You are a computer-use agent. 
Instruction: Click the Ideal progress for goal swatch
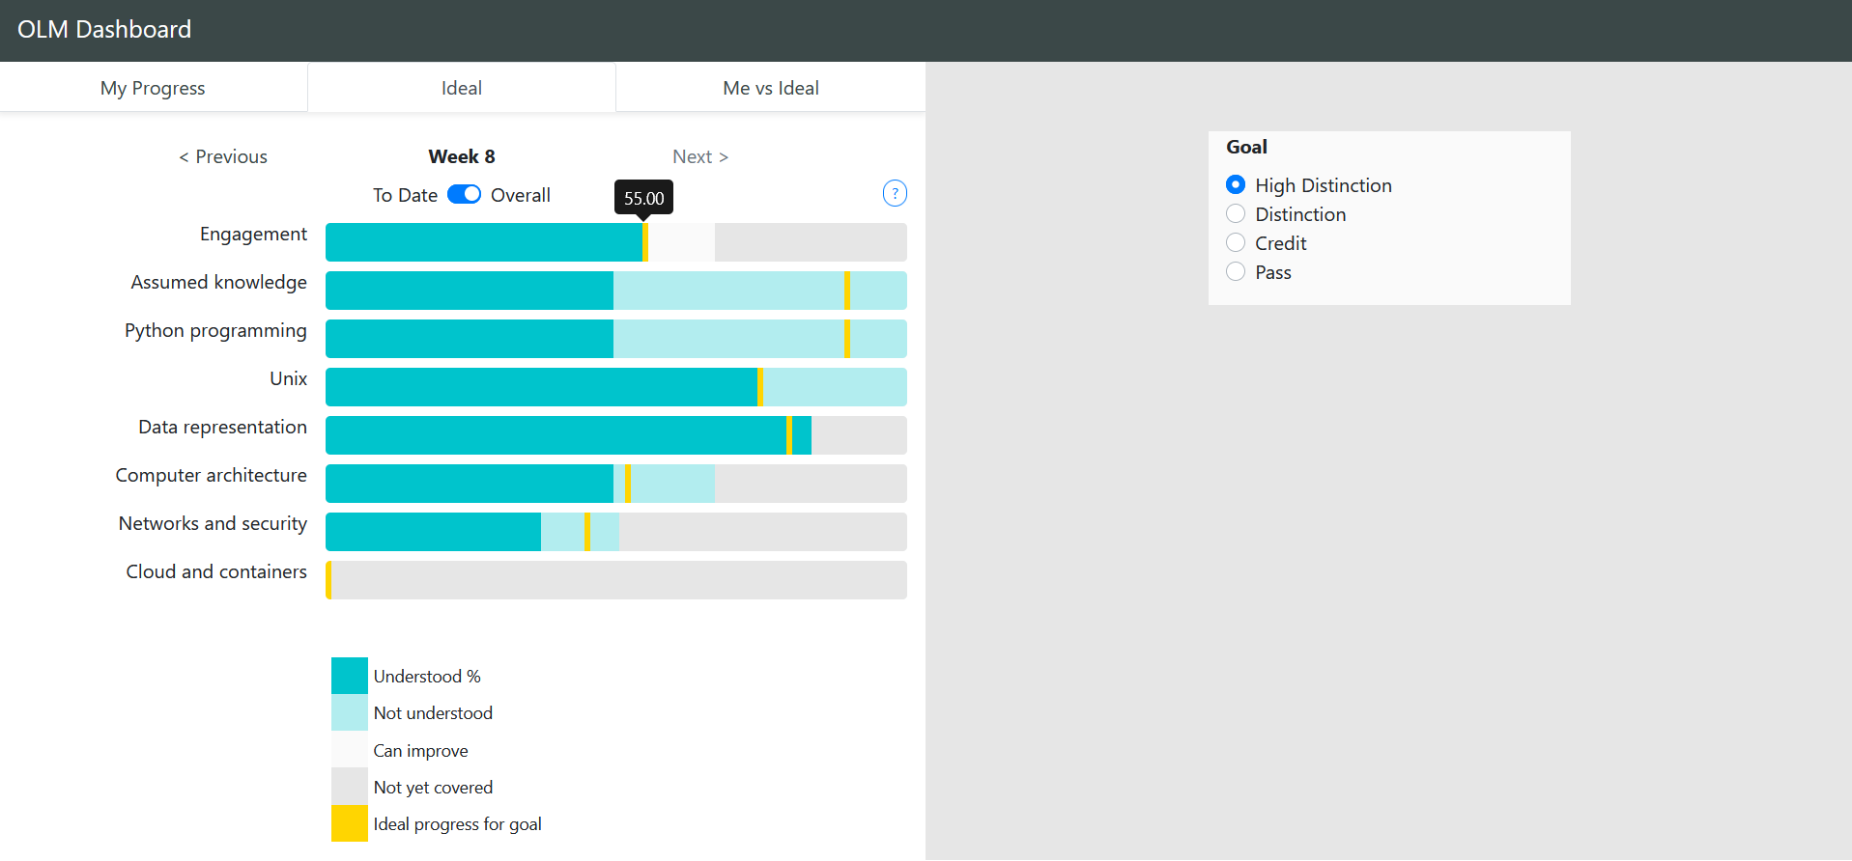point(350,823)
